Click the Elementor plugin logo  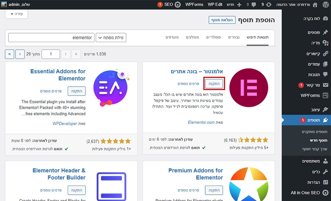[249, 87]
